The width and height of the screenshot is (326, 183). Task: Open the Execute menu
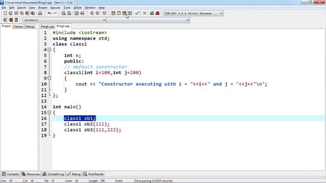56,8
